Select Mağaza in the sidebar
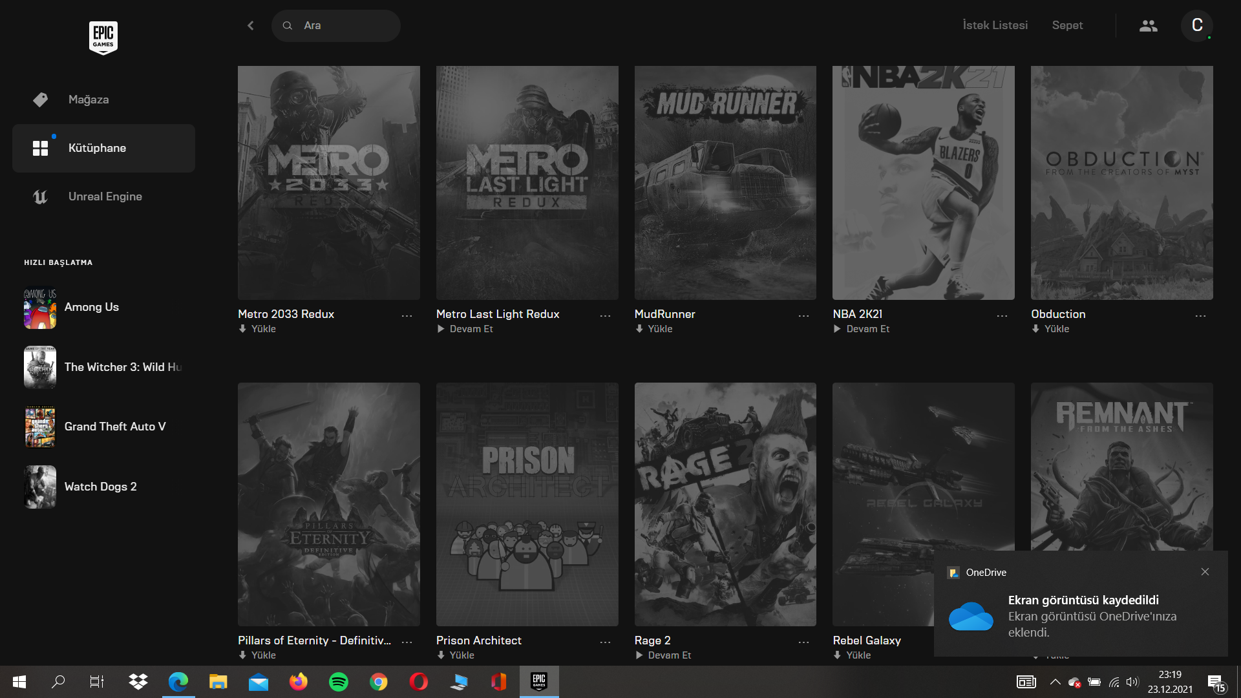Screen dimensions: 1241x698 pos(89,100)
